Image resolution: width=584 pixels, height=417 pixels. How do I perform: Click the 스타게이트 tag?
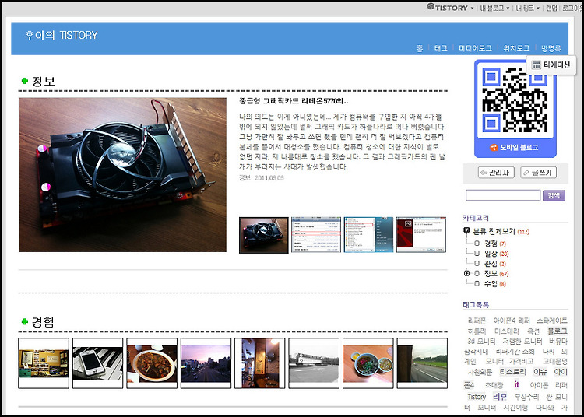point(551,321)
